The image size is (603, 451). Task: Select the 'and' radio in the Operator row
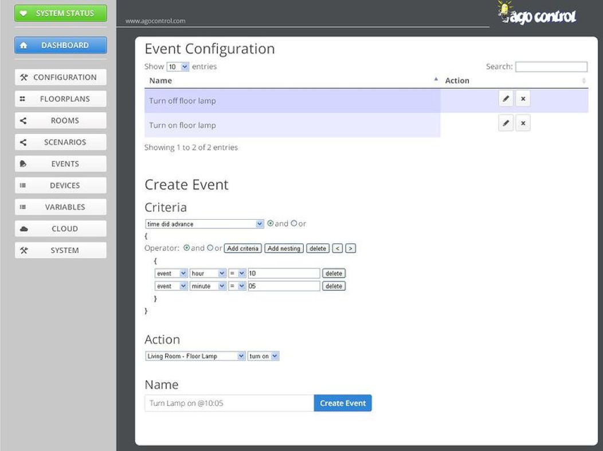186,248
